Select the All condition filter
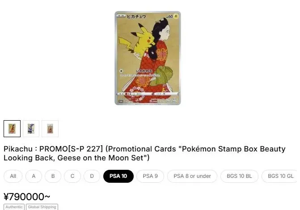The width and height of the screenshot is (300, 210). click(x=13, y=176)
